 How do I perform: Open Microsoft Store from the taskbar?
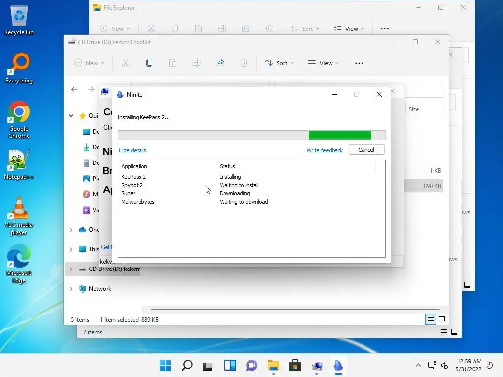(x=295, y=365)
